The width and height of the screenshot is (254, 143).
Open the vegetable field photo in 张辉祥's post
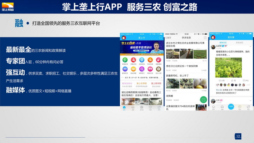tap(228, 67)
